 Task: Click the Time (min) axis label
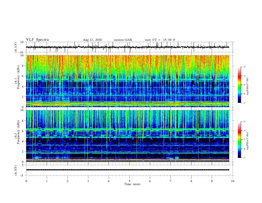coord(132,184)
